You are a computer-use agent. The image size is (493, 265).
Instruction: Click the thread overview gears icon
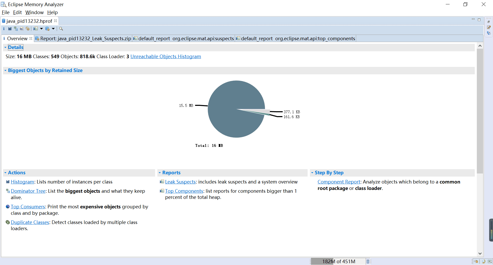tap(28, 29)
